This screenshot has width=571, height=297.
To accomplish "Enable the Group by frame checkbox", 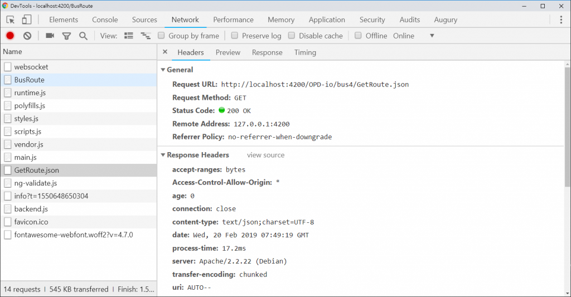I will click(x=161, y=36).
